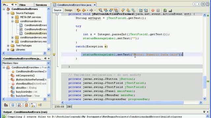Toggle INS insert mode indicator

[69, 107]
